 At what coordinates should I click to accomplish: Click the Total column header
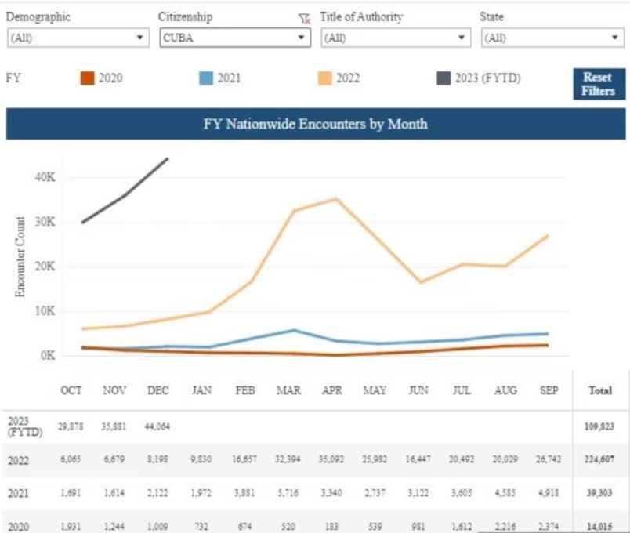point(598,390)
